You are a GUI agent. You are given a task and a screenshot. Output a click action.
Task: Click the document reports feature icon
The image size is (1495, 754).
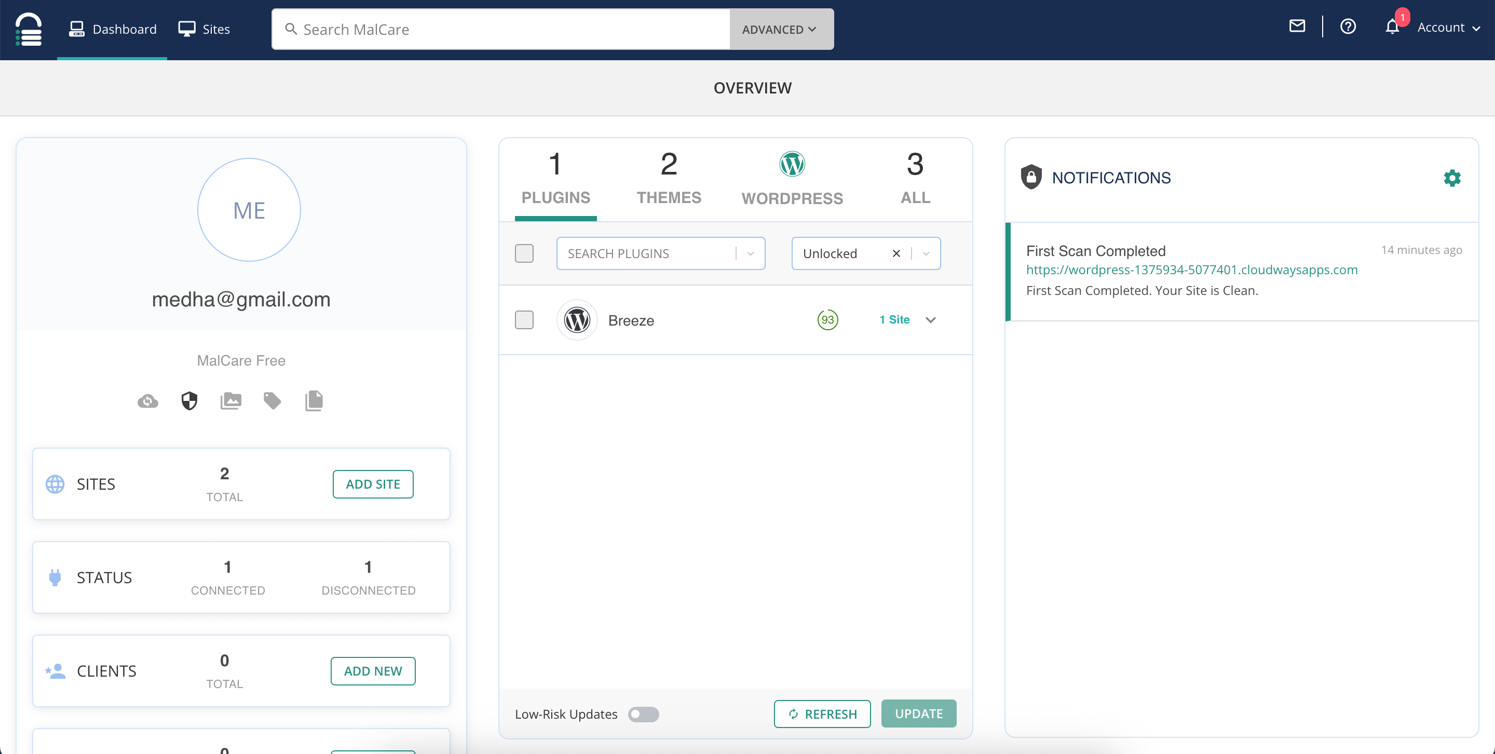tap(314, 400)
